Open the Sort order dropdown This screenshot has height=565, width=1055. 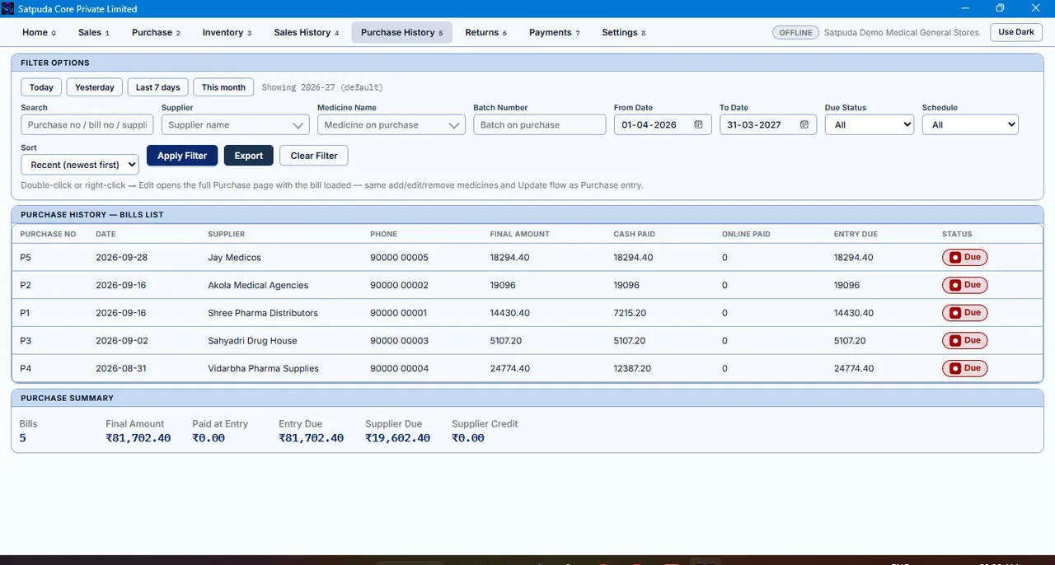pyautogui.click(x=80, y=165)
